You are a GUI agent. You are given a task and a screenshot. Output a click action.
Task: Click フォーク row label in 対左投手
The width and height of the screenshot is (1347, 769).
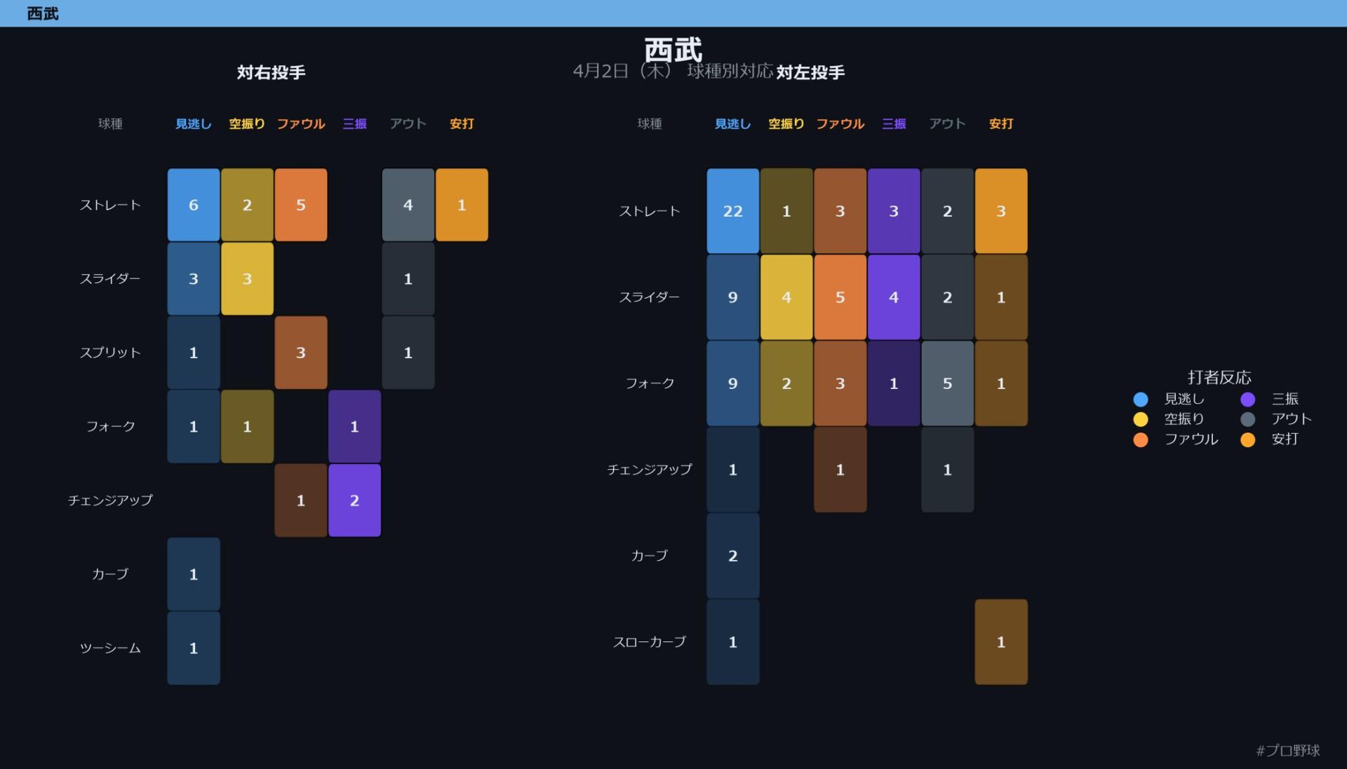click(x=650, y=383)
